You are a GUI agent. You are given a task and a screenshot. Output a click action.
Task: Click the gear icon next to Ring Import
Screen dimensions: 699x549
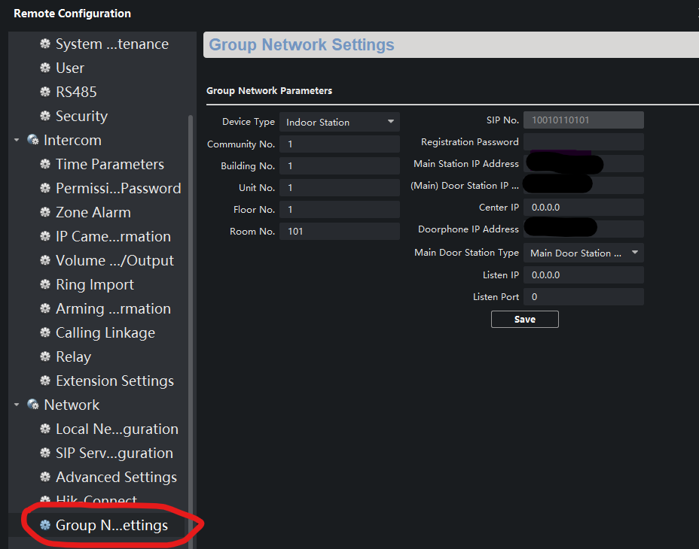click(45, 285)
